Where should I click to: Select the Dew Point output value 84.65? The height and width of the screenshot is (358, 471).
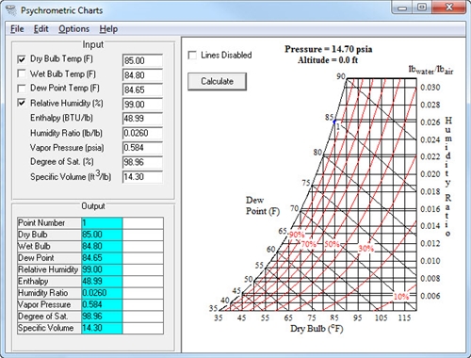coord(102,258)
